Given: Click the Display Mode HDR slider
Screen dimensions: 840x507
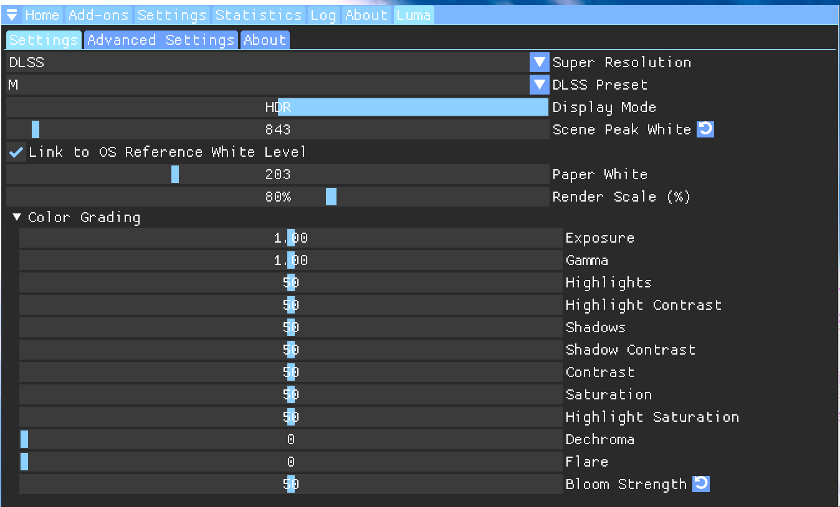Looking at the screenshot, I should (278, 107).
